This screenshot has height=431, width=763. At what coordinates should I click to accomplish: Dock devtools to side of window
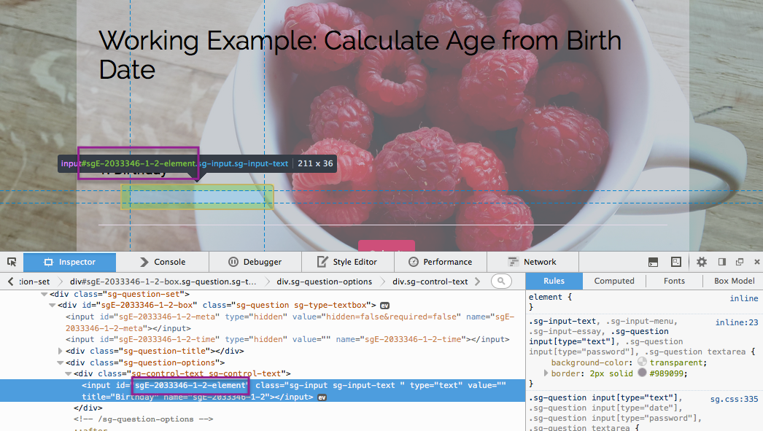(721, 262)
